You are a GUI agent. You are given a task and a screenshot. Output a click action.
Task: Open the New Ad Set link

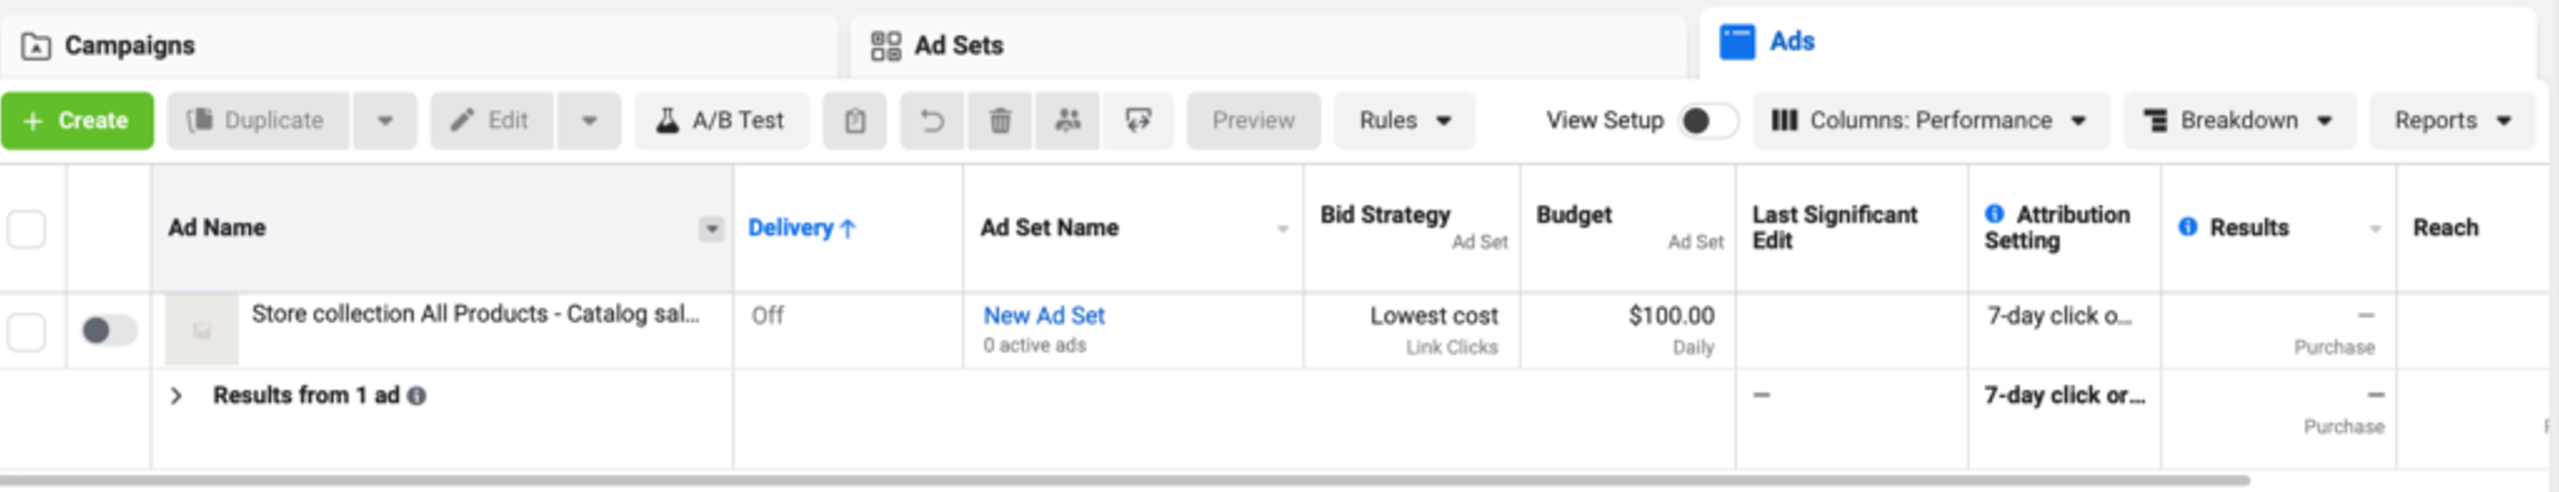[1044, 315]
